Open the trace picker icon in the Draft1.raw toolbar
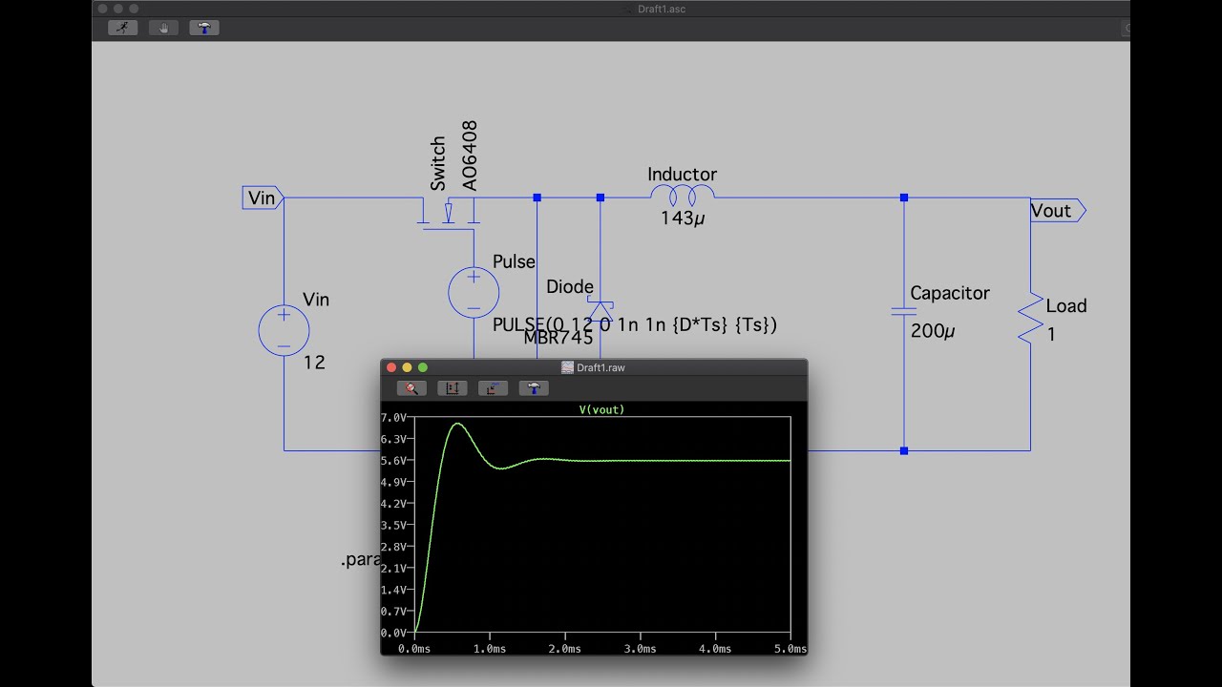This screenshot has height=687, width=1222. point(493,388)
